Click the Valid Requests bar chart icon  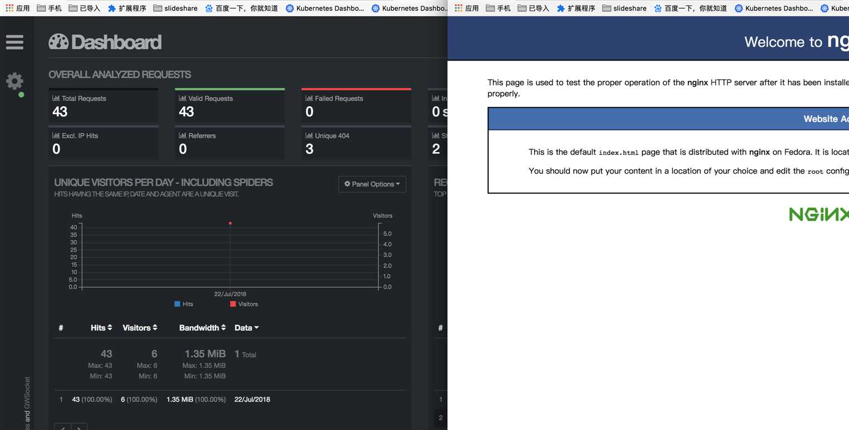(182, 98)
